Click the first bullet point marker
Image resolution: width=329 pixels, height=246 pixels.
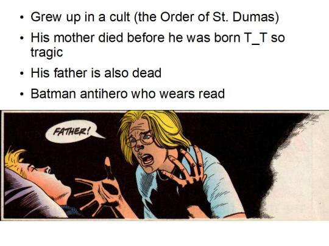point(21,18)
